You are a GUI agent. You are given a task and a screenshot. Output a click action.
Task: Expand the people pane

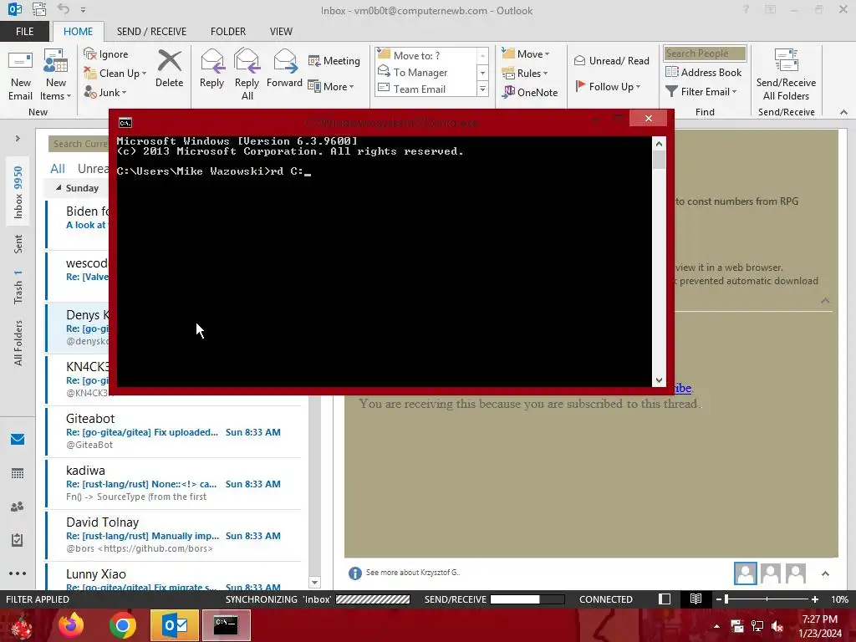825,573
